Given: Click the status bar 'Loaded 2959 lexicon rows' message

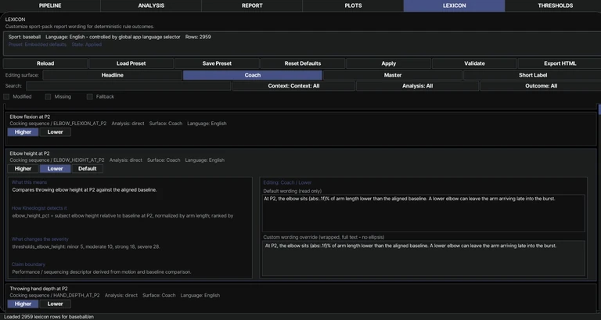Looking at the screenshot, I should click(49, 317).
